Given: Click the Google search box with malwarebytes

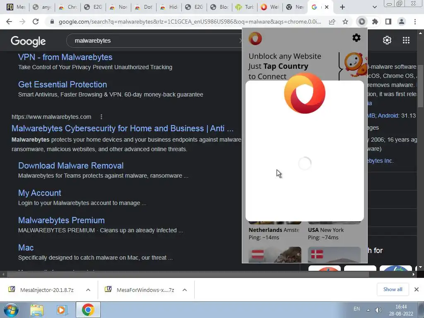Looking at the screenshot, I should click(x=154, y=41).
